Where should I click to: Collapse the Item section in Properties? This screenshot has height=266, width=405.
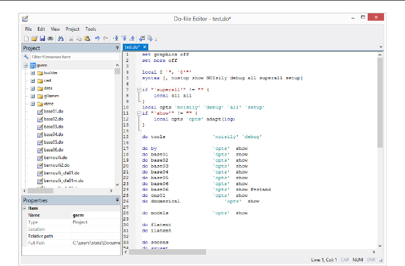pyautogui.click(x=25, y=208)
